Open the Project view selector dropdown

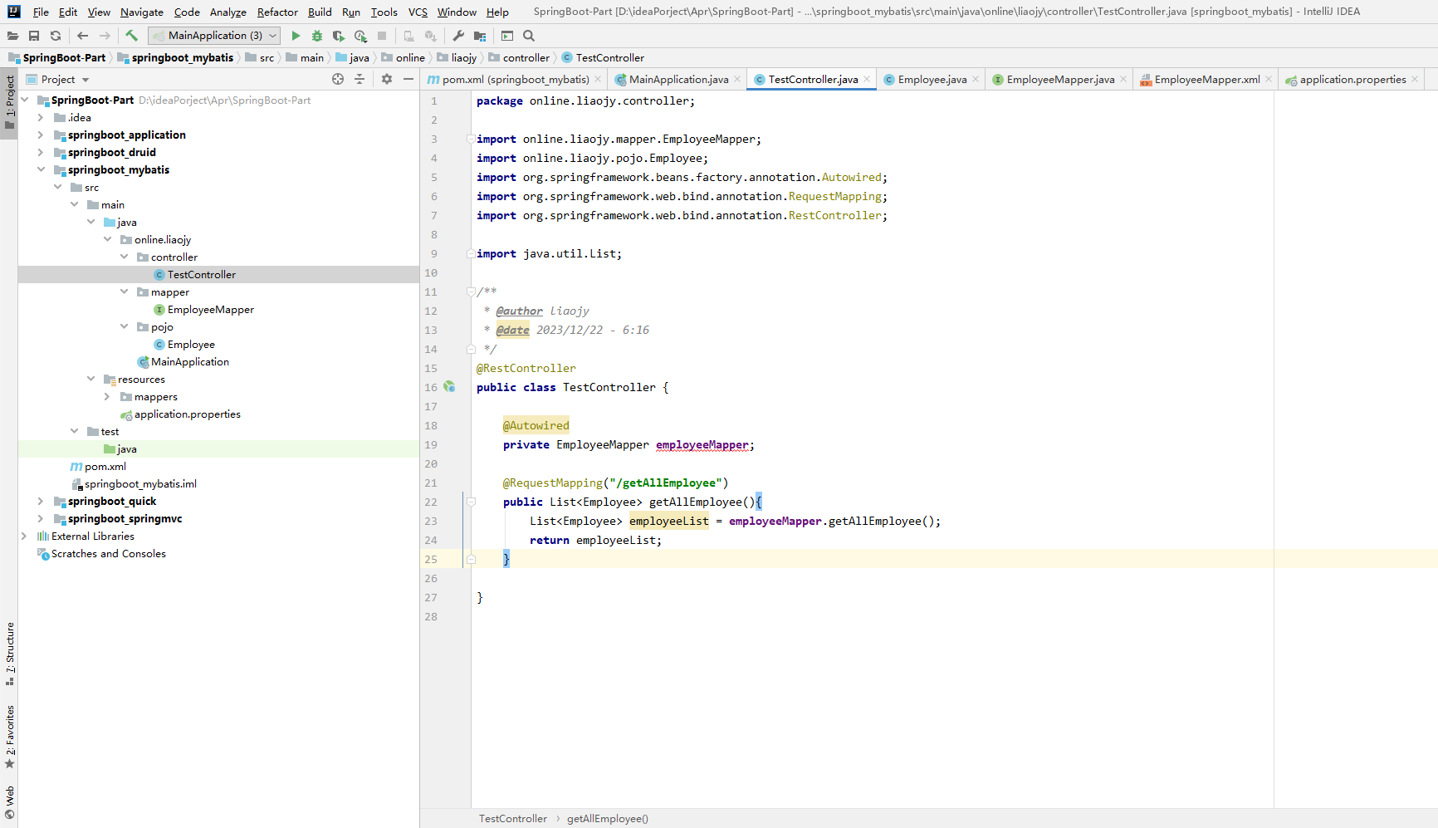click(x=57, y=79)
